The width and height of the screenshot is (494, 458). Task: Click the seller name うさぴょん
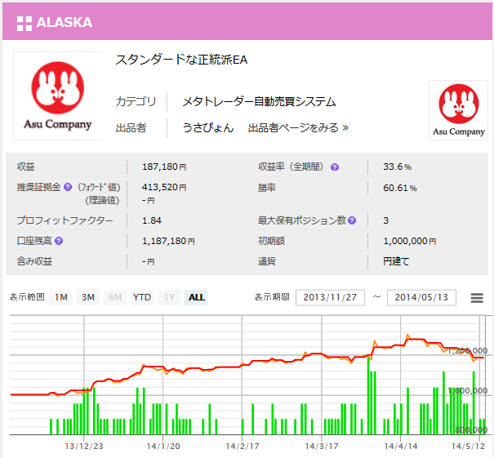[x=207, y=127]
